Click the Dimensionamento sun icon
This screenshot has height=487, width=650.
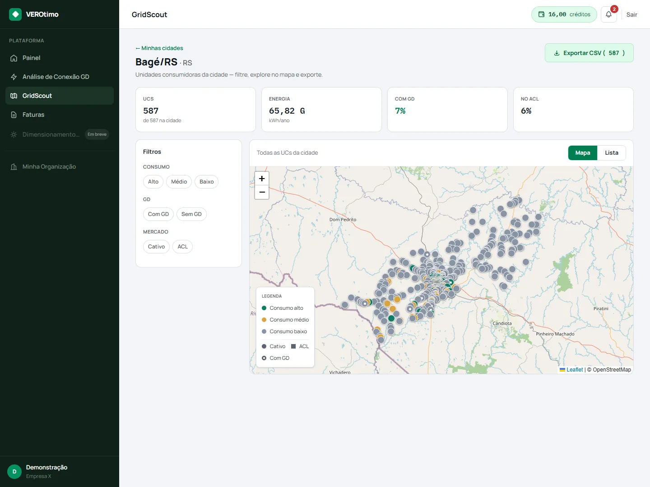click(x=14, y=135)
